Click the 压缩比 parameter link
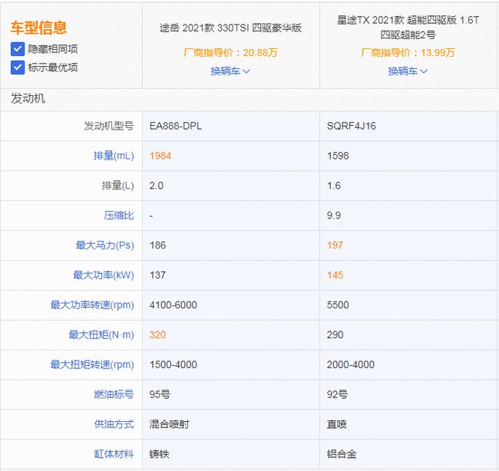Image resolution: width=499 pixels, height=471 pixels. click(119, 216)
